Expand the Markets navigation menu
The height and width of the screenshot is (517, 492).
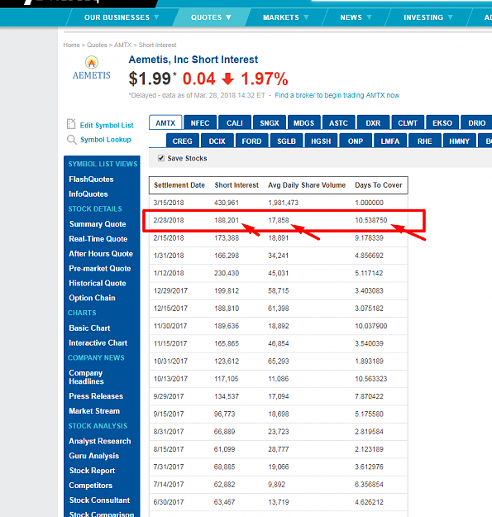click(285, 17)
